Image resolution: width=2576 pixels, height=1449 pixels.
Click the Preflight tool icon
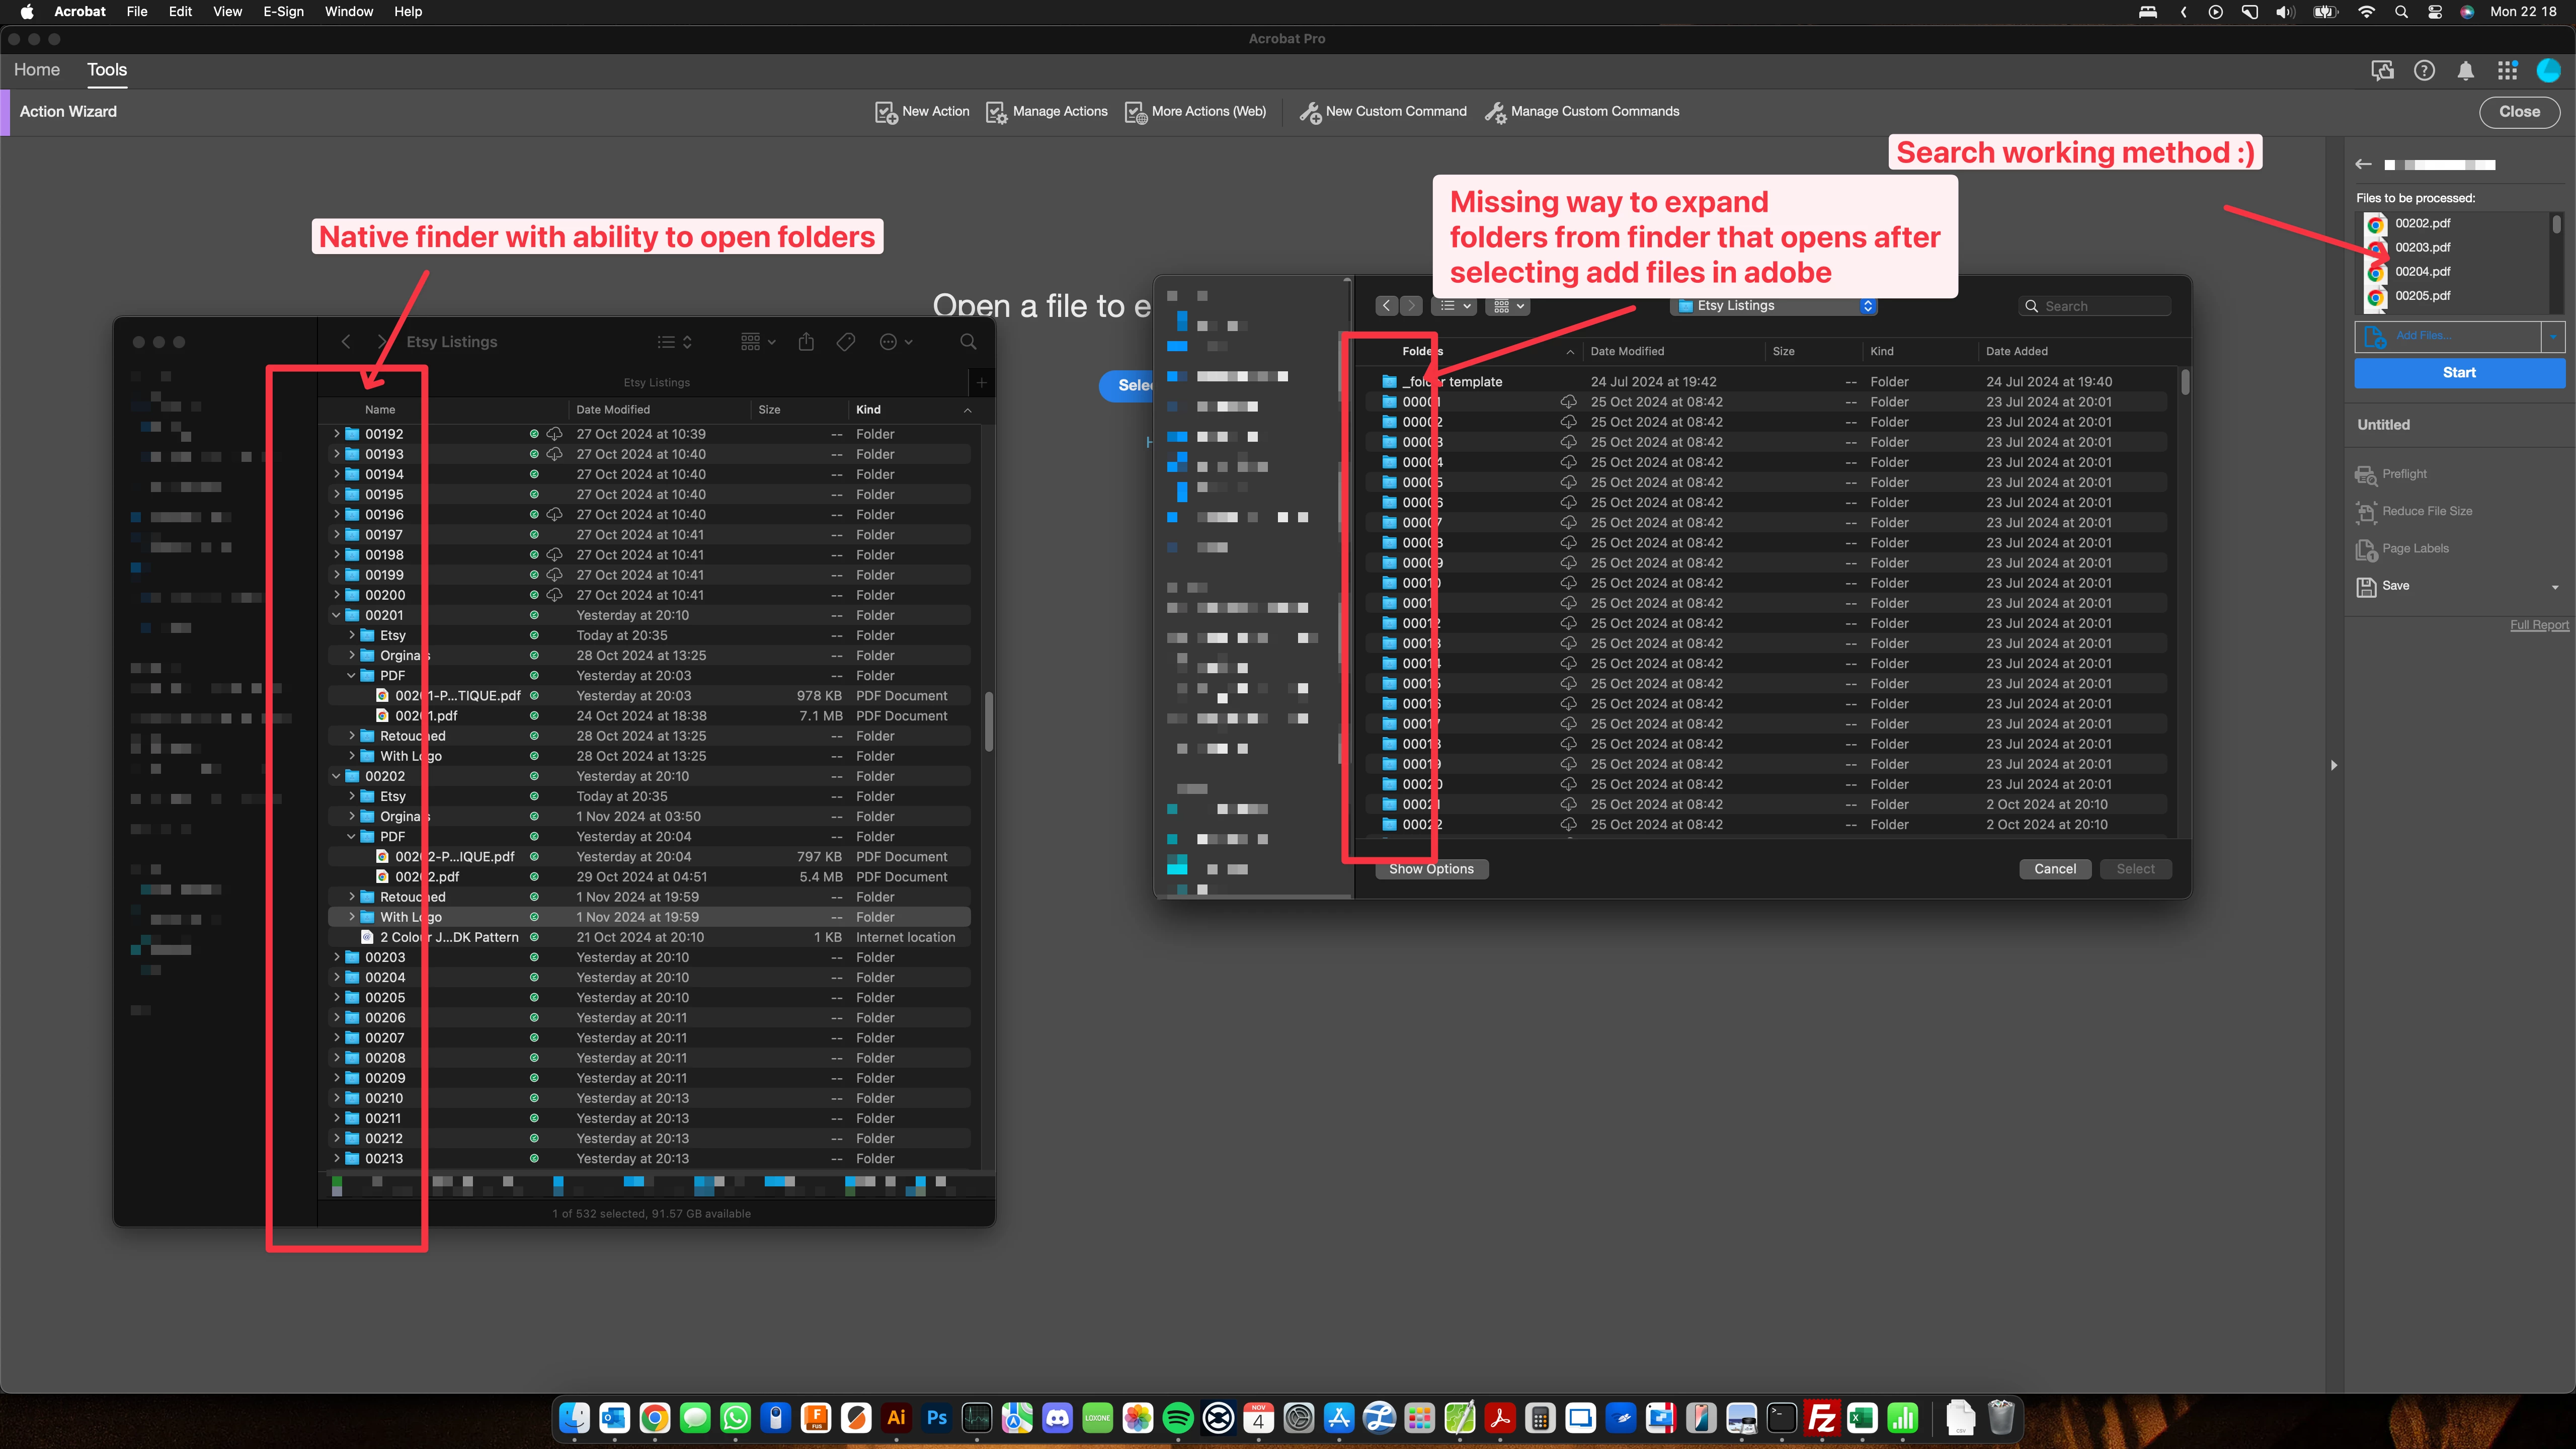(x=2366, y=475)
